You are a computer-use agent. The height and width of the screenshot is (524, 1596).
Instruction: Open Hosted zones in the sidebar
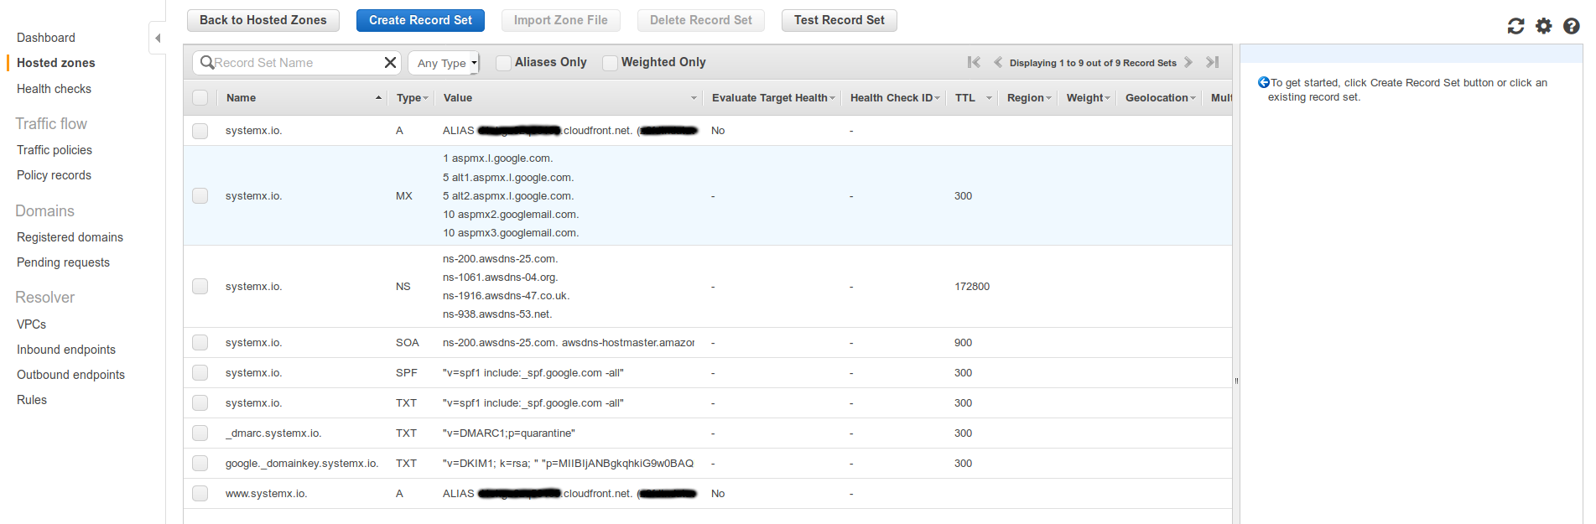[56, 63]
